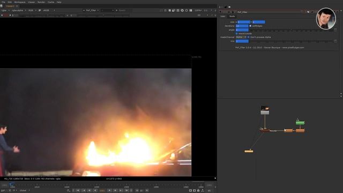Click the properties panel scroll arrows
The height and width of the screenshot is (193, 343).
341,95
